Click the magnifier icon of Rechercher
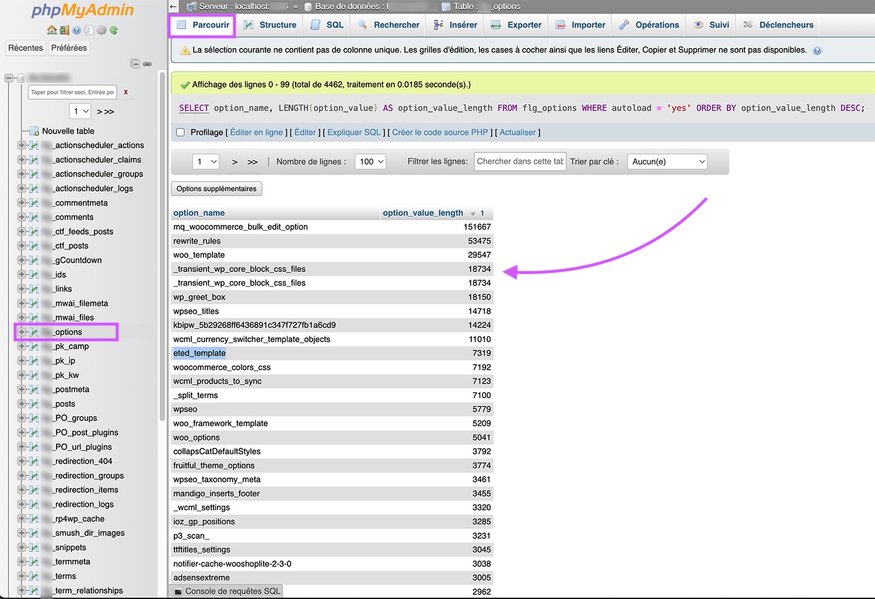The width and height of the screenshot is (875, 599). 363,25
